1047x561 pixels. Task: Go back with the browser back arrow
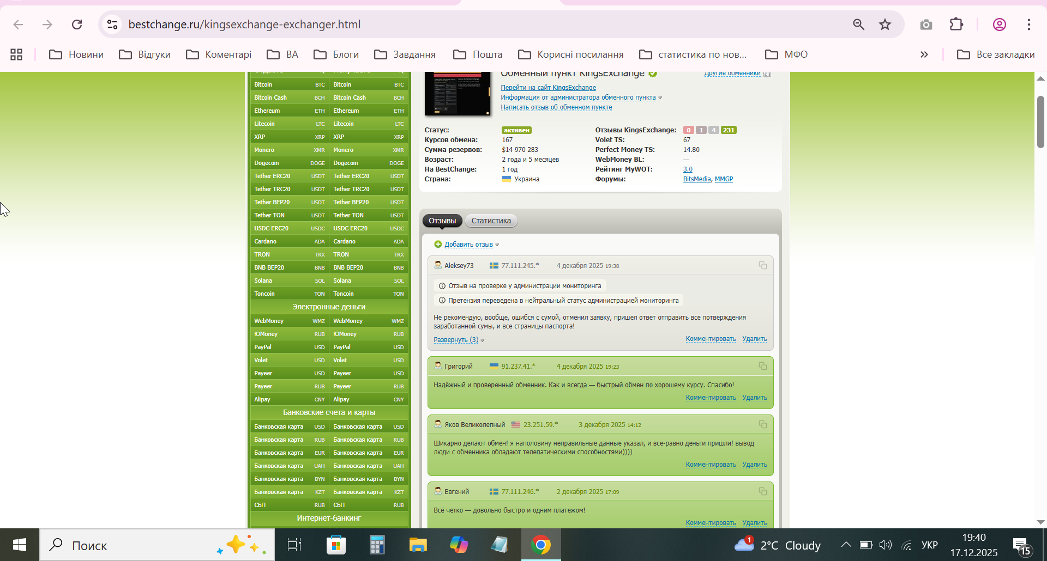tap(18, 25)
